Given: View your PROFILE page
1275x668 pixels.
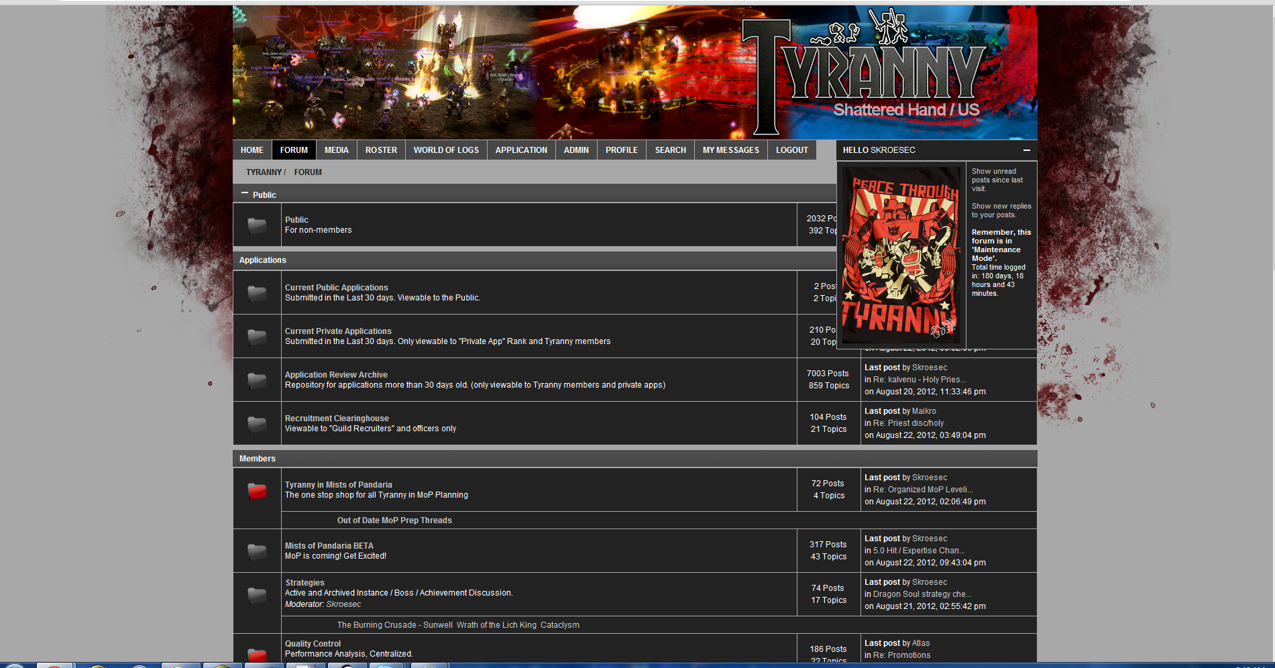Looking at the screenshot, I should (622, 150).
